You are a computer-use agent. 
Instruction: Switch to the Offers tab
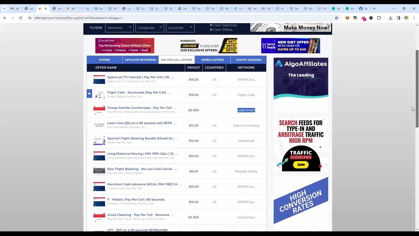click(x=104, y=60)
